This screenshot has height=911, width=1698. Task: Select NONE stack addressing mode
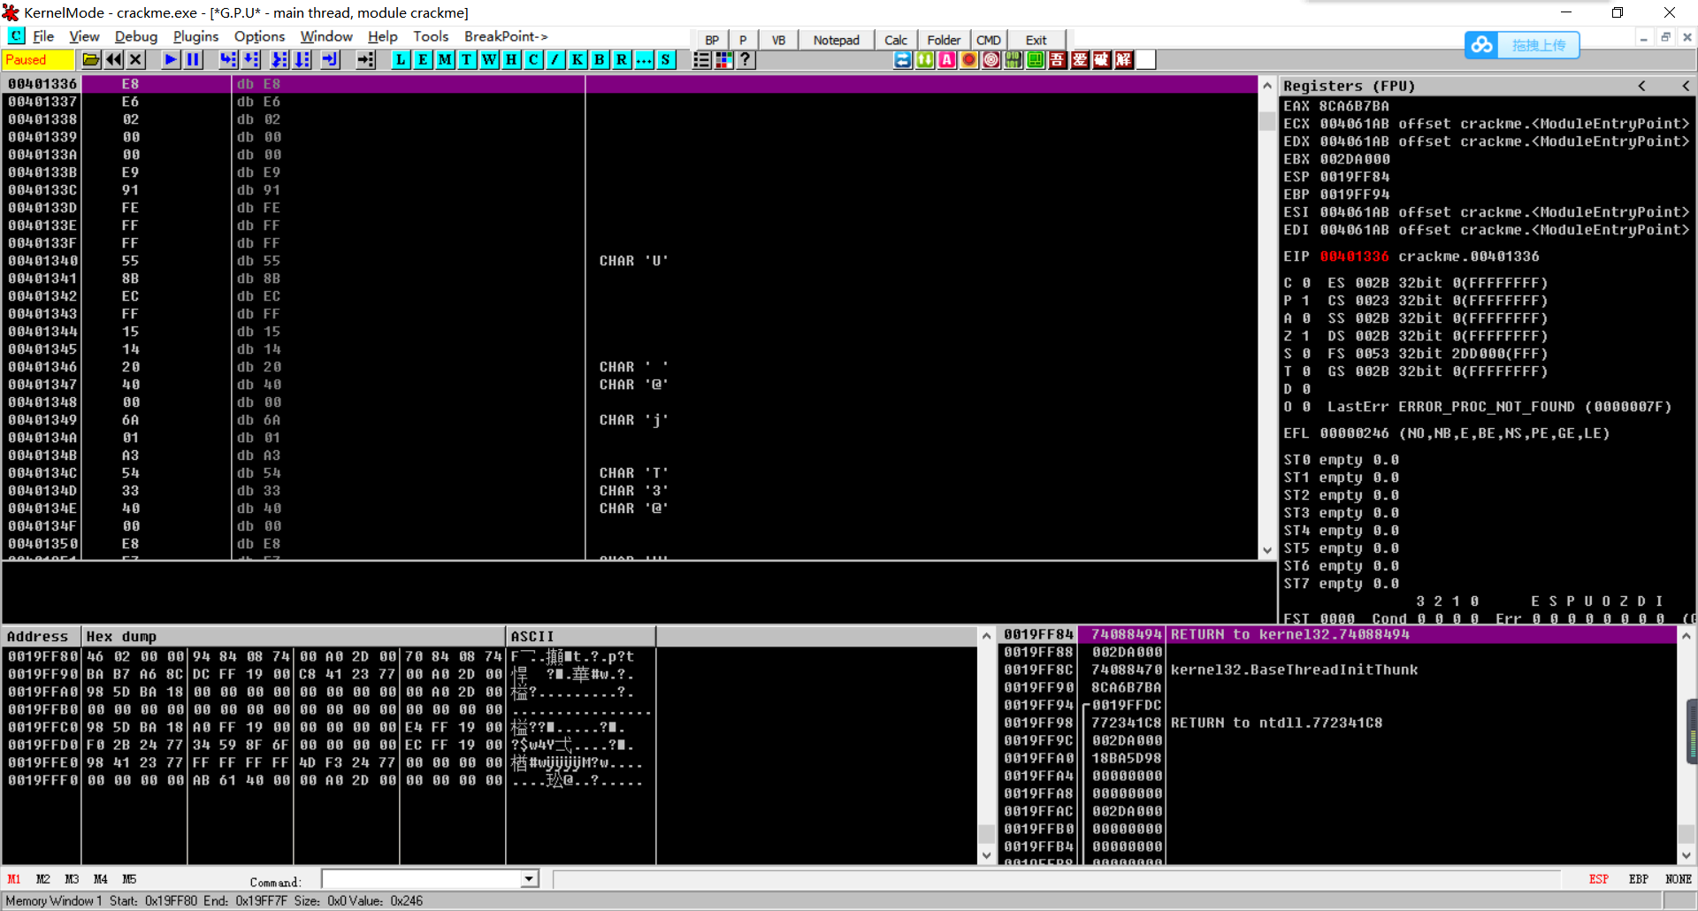(1678, 879)
